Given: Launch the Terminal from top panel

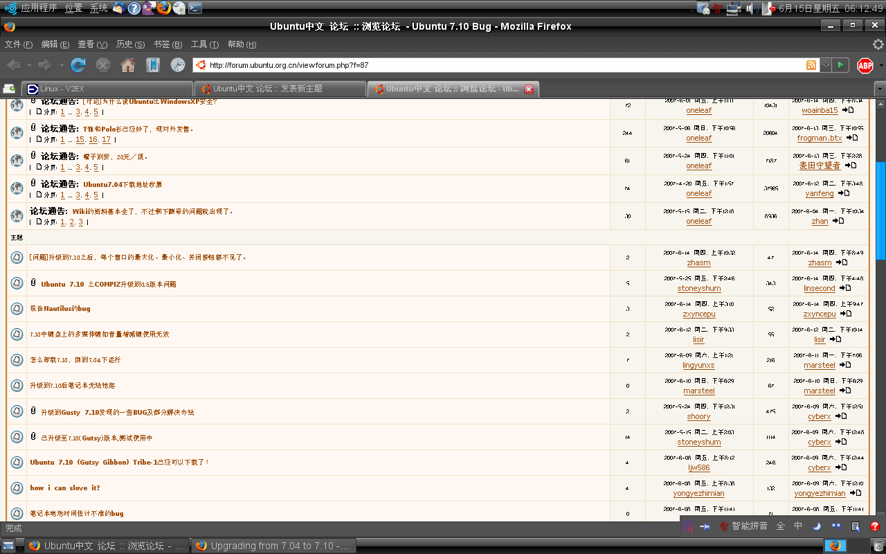Looking at the screenshot, I should pyautogui.click(x=195, y=8).
